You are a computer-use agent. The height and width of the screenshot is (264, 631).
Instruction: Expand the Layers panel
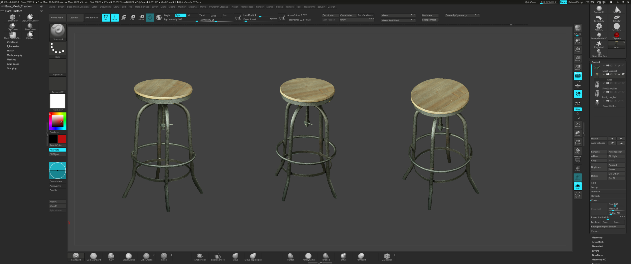pos(595,251)
